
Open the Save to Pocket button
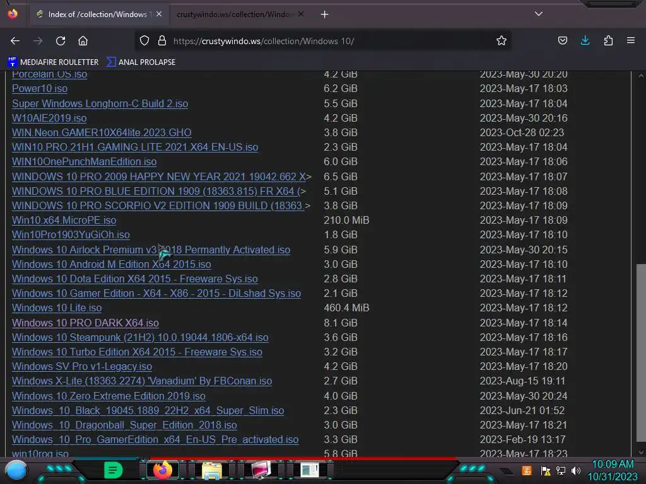pos(562,41)
